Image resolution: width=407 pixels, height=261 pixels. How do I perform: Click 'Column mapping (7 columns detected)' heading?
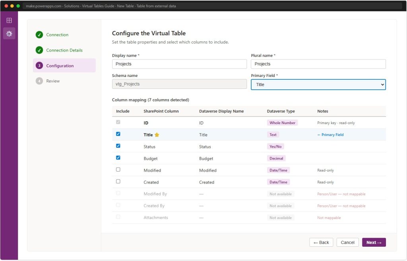click(x=151, y=100)
